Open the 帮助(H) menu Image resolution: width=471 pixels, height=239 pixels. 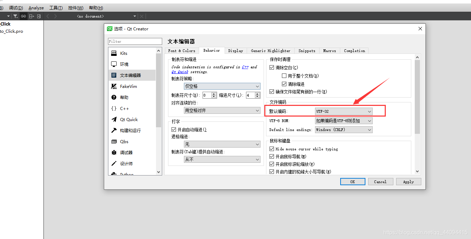96,8
